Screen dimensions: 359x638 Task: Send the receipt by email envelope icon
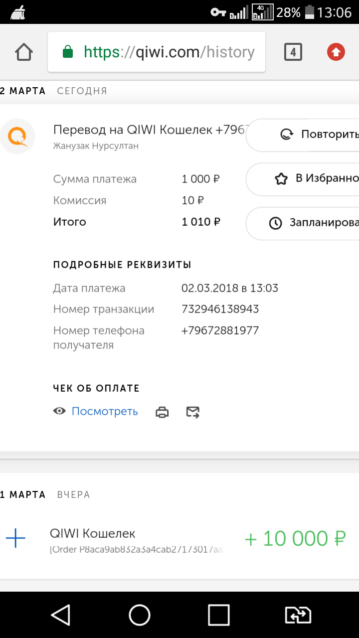pyautogui.click(x=192, y=412)
